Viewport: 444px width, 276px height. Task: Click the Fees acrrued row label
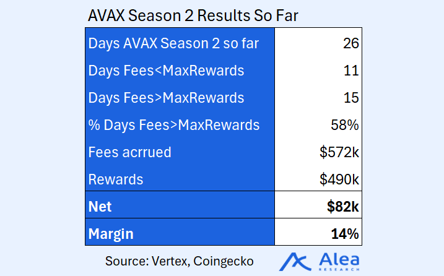[129, 152]
